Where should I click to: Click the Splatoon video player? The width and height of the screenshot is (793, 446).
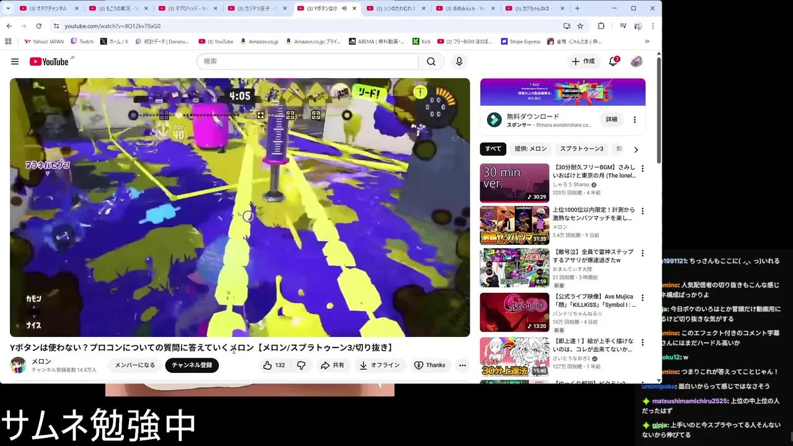tap(240, 208)
